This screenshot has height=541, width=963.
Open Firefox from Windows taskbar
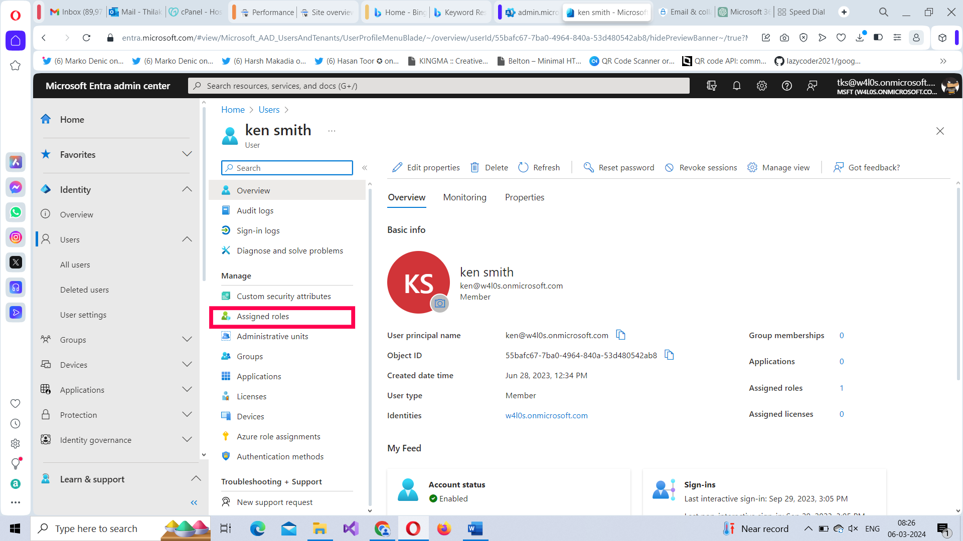point(444,528)
